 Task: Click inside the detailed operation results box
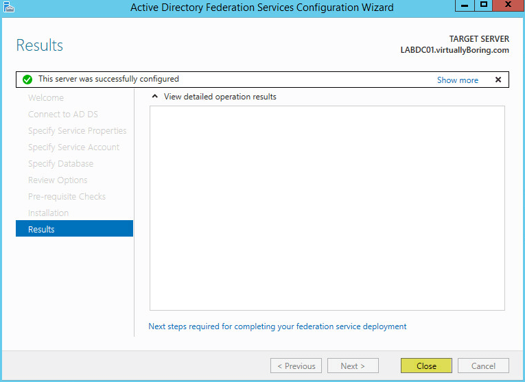coord(327,208)
